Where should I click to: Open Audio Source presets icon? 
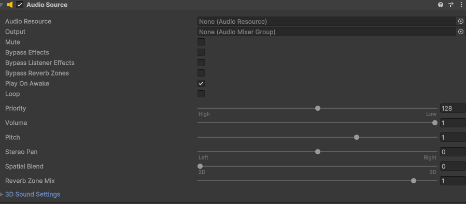pyautogui.click(x=451, y=5)
